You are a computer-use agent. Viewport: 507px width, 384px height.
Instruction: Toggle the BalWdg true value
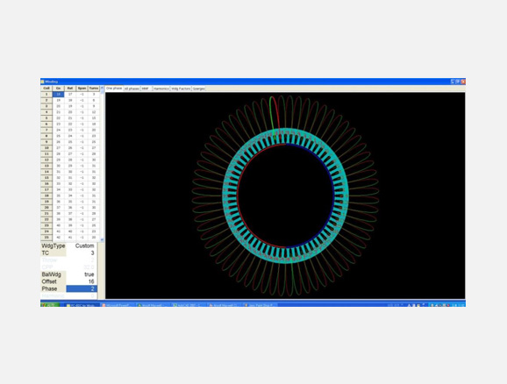82,274
